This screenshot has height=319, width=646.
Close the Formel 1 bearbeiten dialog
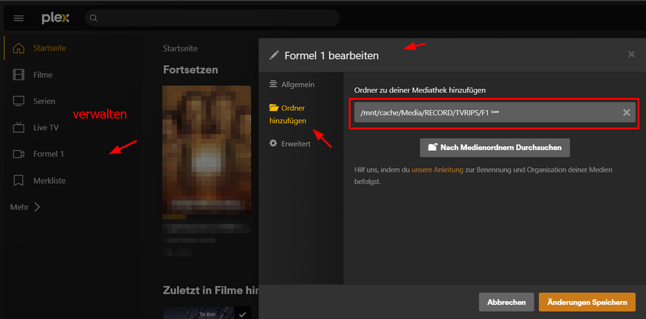pos(631,54)
